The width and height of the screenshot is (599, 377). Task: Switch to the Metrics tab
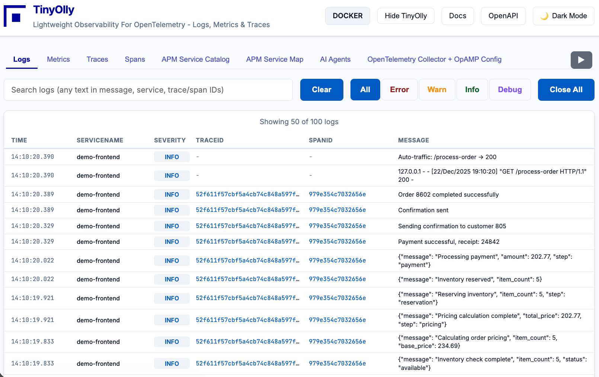(x=58, y=59)
